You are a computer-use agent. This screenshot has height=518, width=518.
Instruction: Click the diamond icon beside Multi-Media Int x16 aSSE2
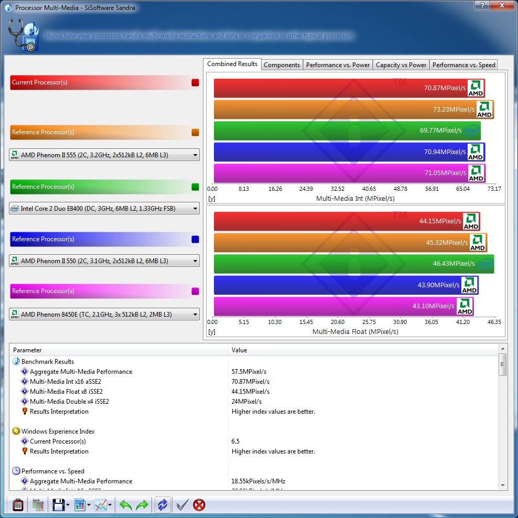tap(25, 381)
